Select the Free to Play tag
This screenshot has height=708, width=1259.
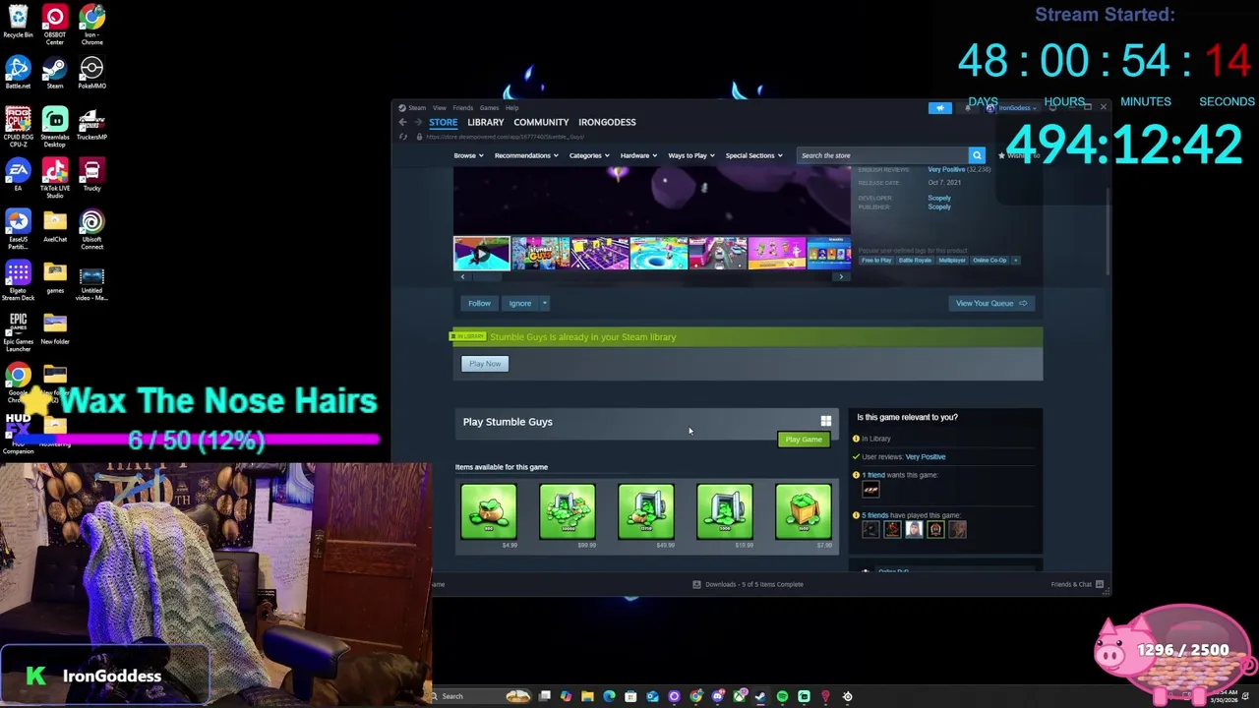[x=876, y=261]
